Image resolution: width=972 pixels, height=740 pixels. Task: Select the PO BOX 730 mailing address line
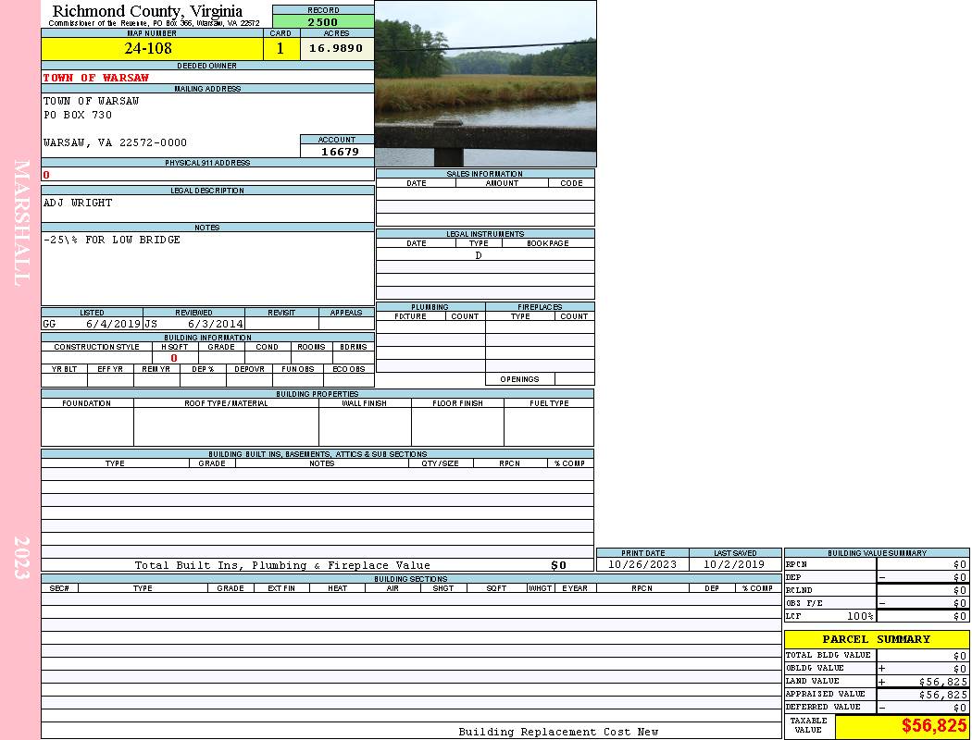click(78, 115)
